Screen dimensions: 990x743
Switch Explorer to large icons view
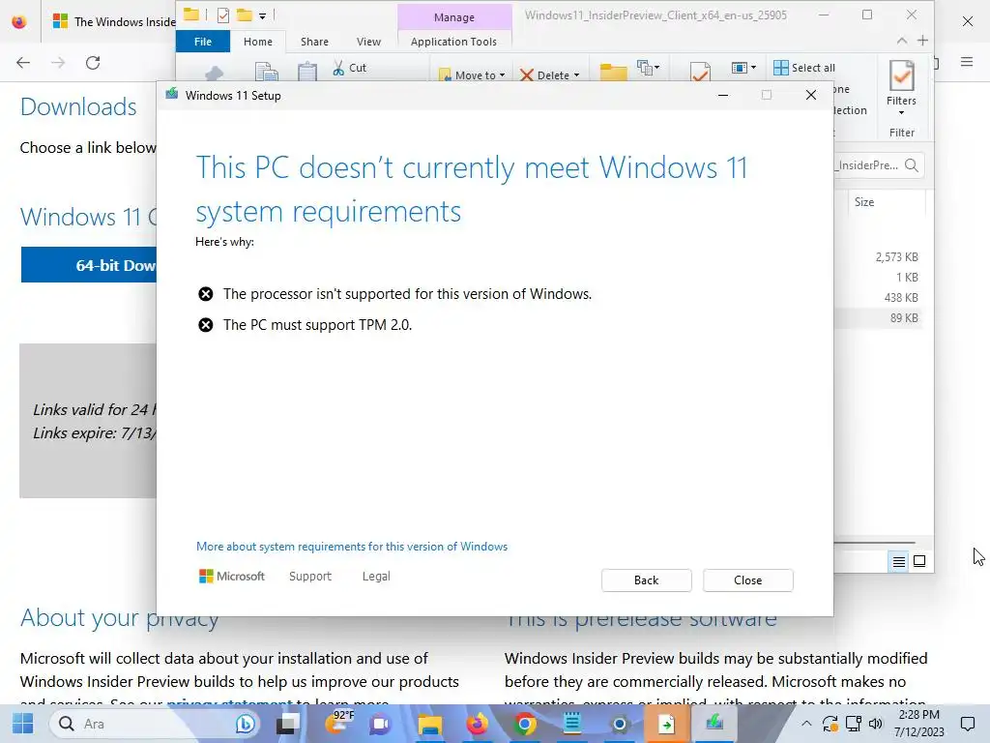click(x=919, y=561)
